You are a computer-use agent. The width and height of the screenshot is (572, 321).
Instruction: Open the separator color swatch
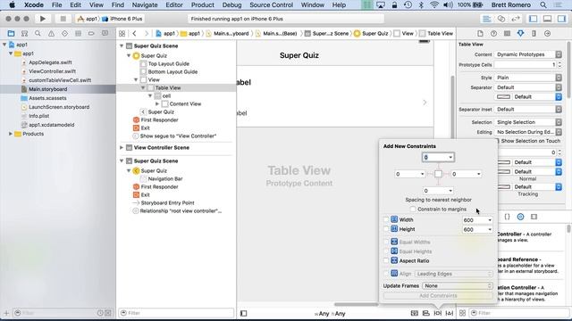(x=503, y=97)
